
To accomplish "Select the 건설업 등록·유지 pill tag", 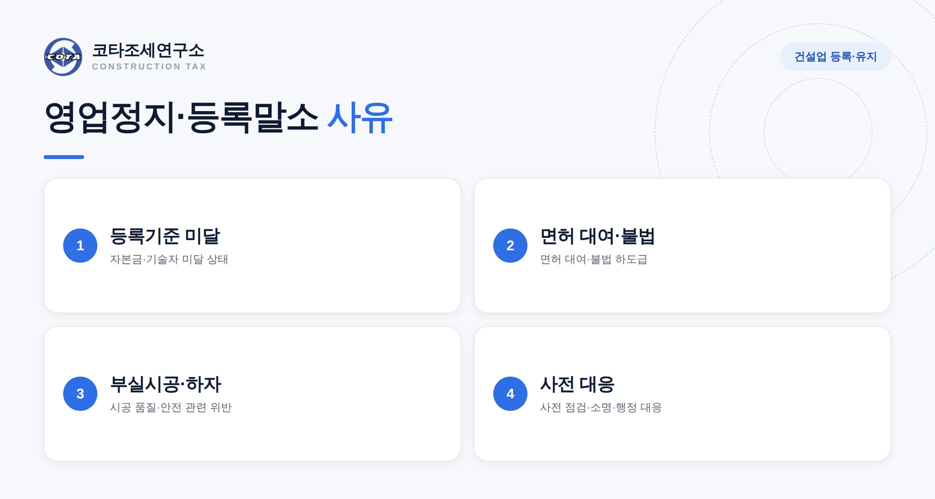I will (x=836, y=57).
